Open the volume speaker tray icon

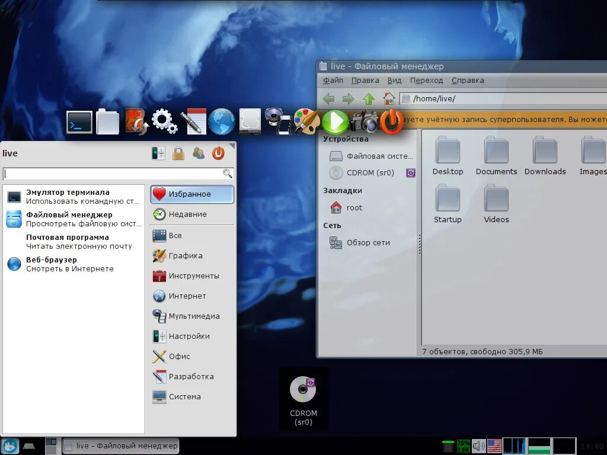pos(478,446)
